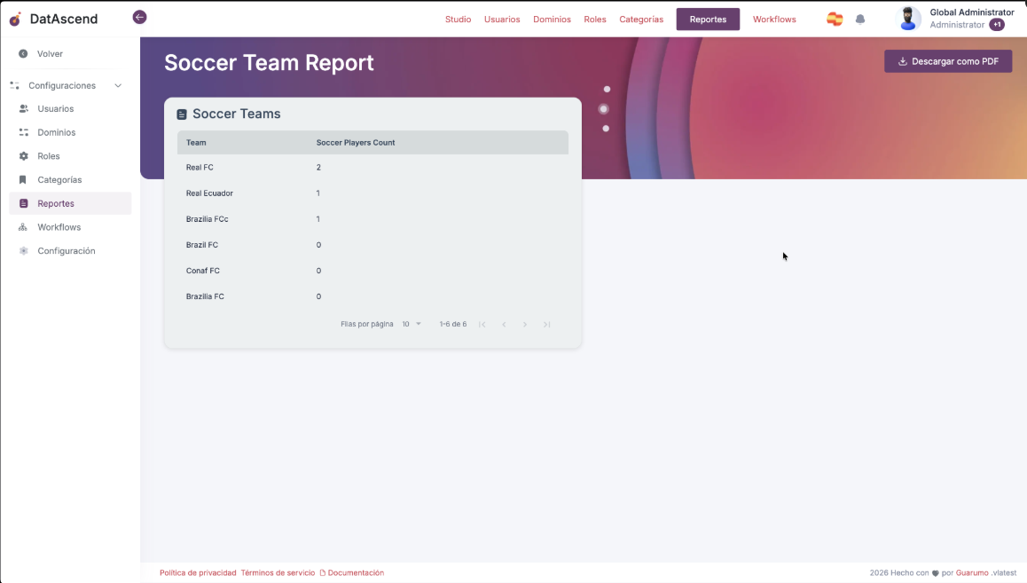Click the Global Administrator name
Screen dimensions: 1027x583
972,12
